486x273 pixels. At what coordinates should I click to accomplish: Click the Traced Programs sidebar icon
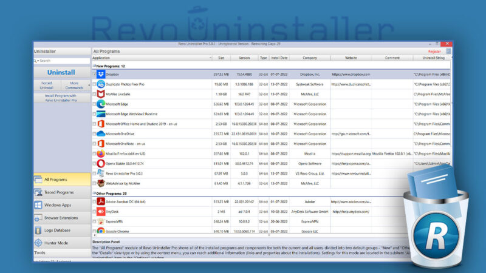click(38, 192)
